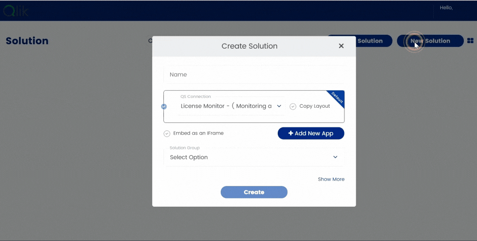Expand additional fields with Show More
The height and width of the screenshot is (241, 477).
tap(331, 179)
